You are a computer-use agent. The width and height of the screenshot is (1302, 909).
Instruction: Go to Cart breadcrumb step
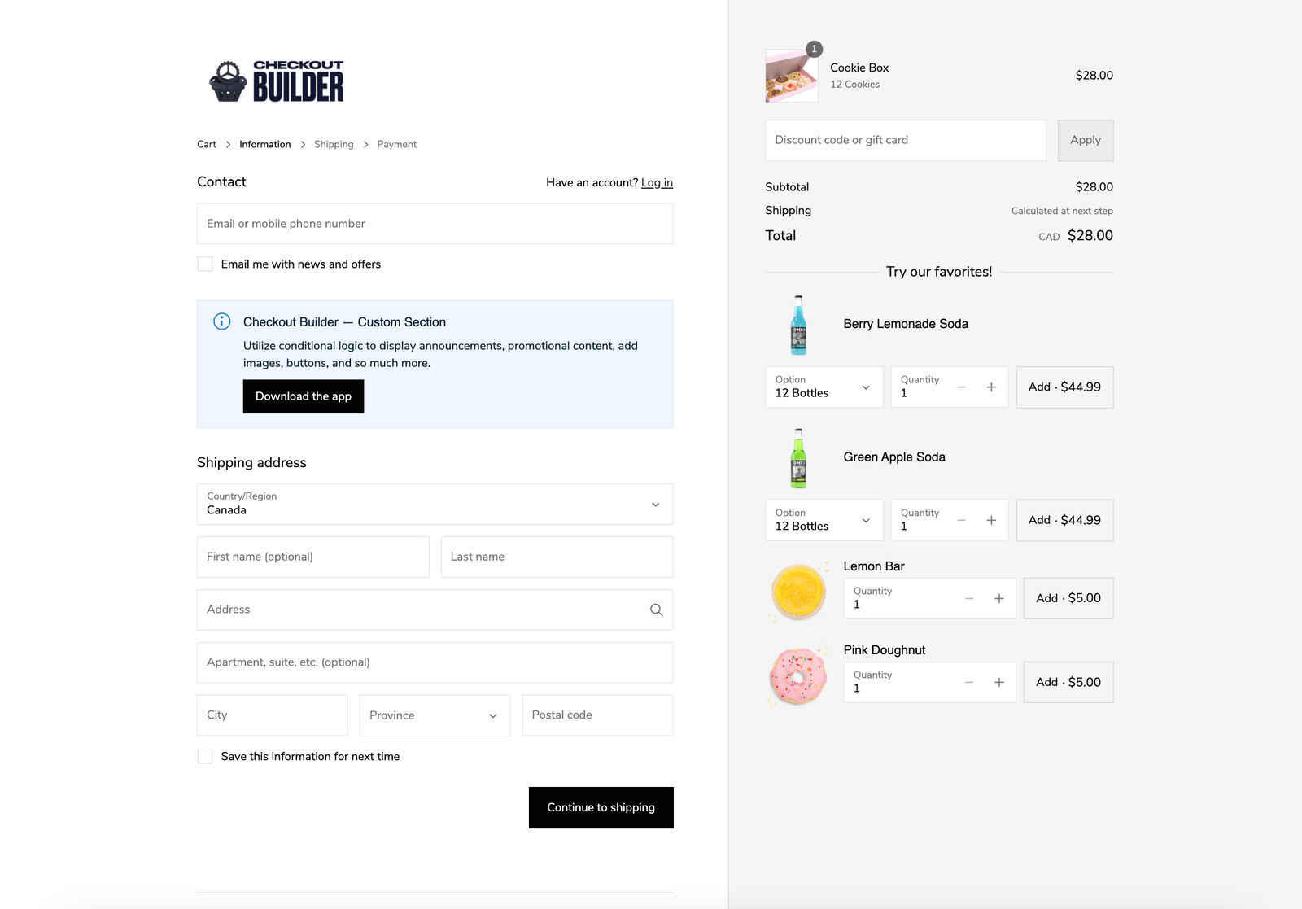pos(207,145)
